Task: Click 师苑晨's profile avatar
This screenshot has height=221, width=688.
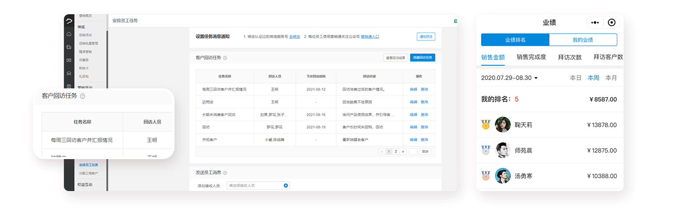Action: 503,150
